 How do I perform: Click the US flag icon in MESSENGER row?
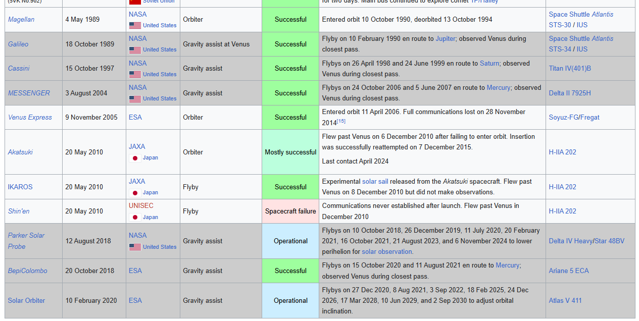pyautogui.click(x=135, y=99)
